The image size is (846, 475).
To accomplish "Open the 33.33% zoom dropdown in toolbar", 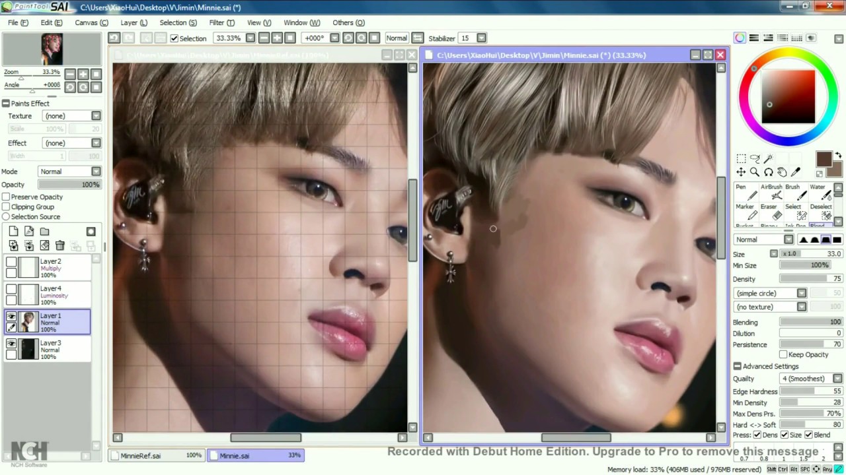I will (x=250, y=38).
